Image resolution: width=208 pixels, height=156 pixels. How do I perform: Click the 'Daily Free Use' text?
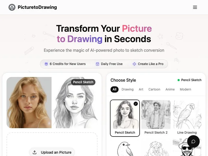(x=112, y=64)
